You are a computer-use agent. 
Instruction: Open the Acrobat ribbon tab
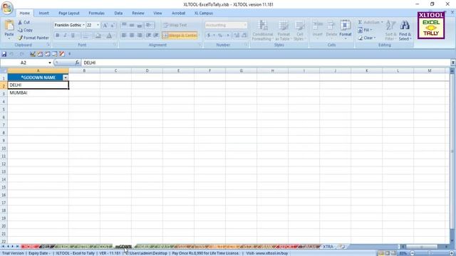tap(179, 13)
